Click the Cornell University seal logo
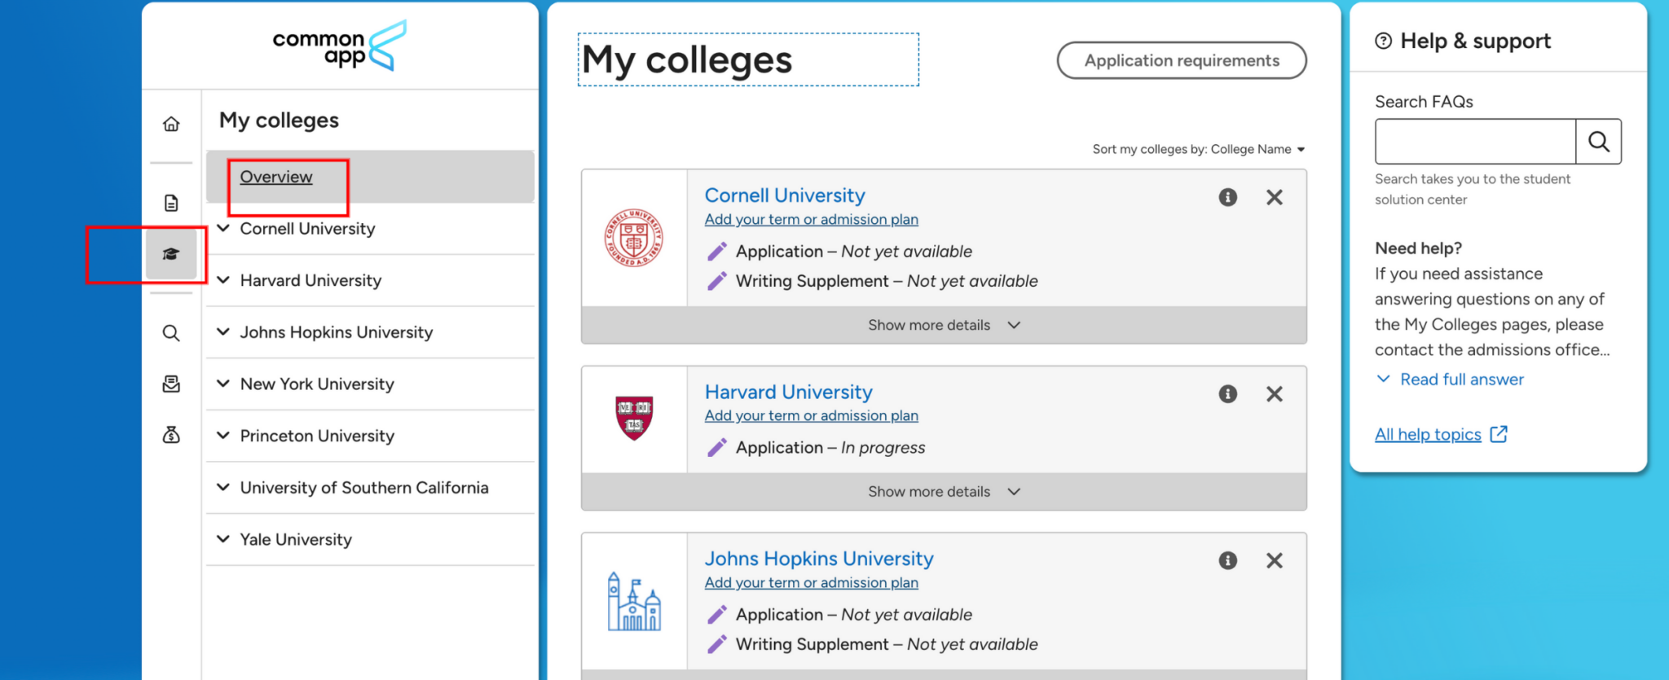This screenshot has width=1669, height=680. coord(634,238)
